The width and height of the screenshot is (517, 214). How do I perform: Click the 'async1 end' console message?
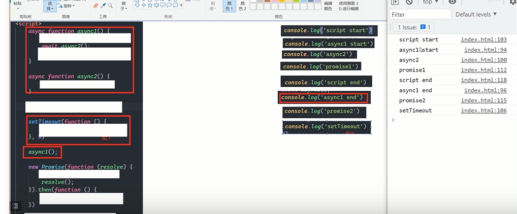(415, 90)
